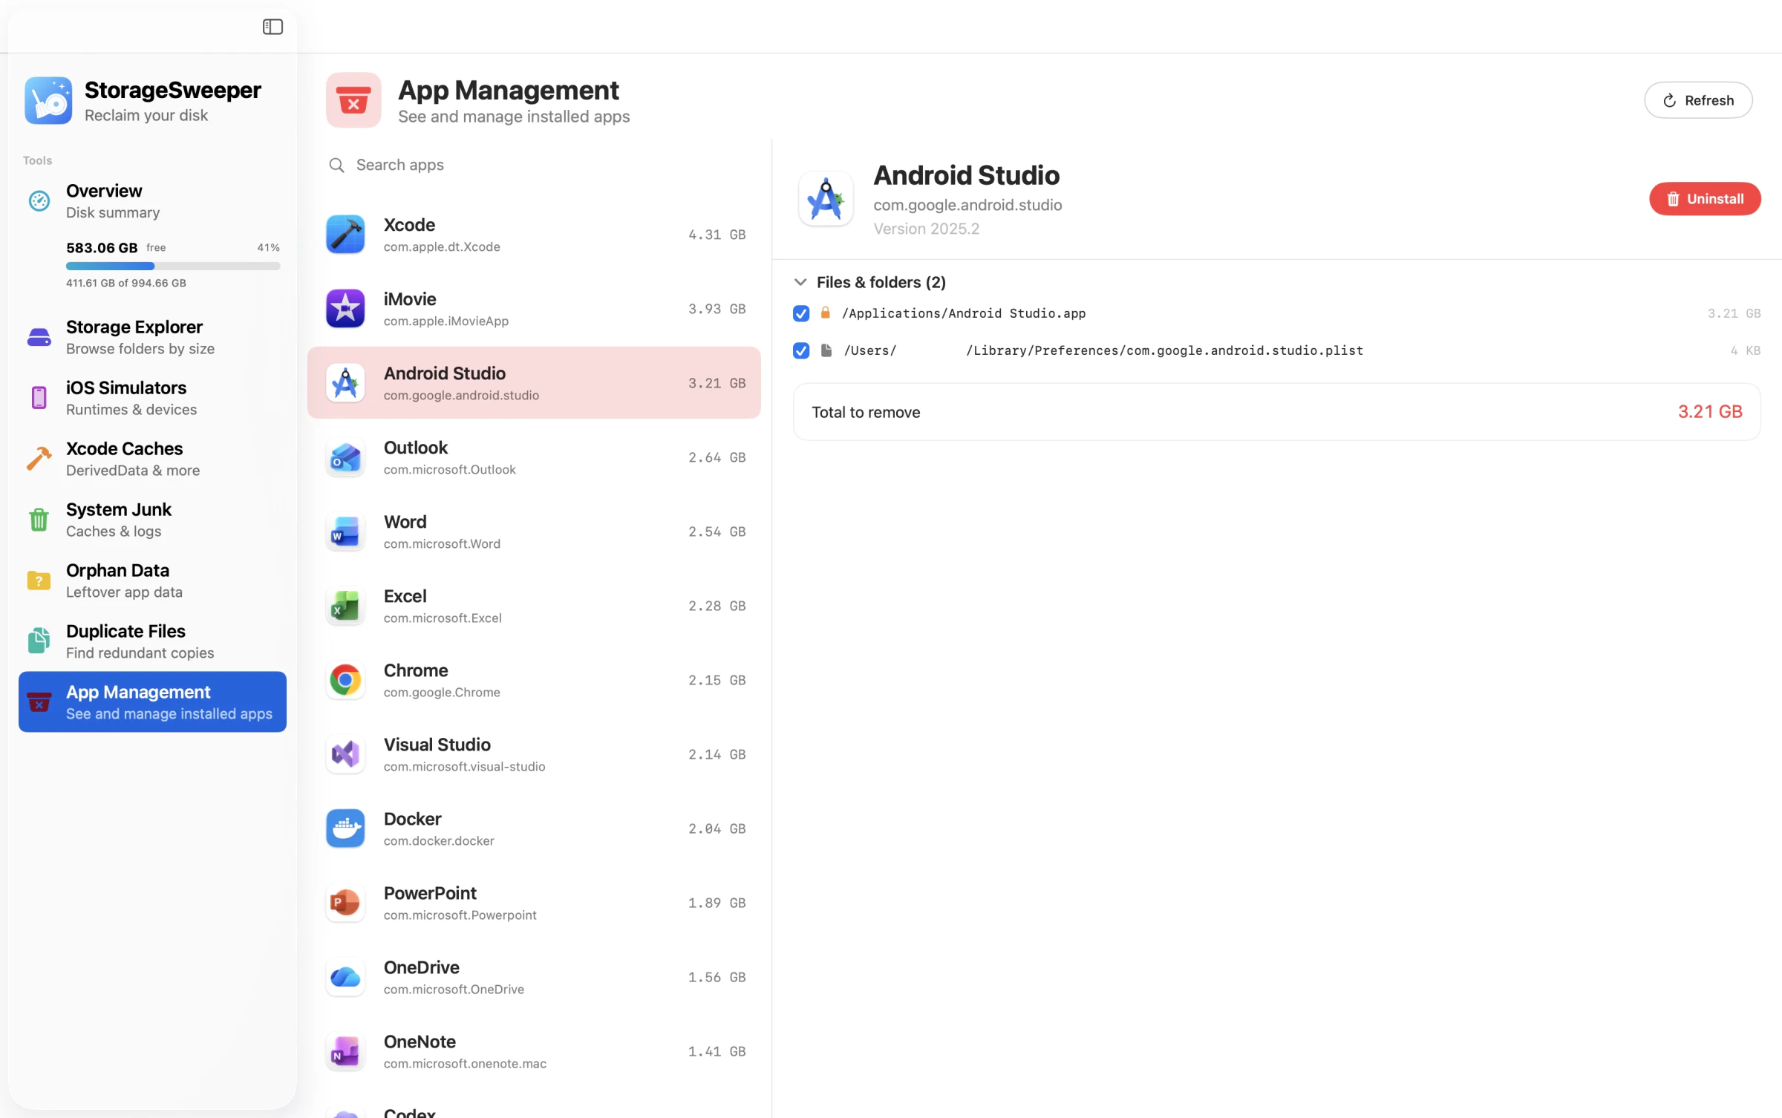Open Orphan Data section
This screenshot has width=1782, height=1118.
(x=152, y=581)
